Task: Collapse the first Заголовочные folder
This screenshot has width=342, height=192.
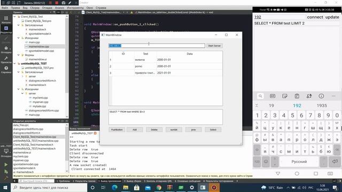Action: (x=19, y=25)
